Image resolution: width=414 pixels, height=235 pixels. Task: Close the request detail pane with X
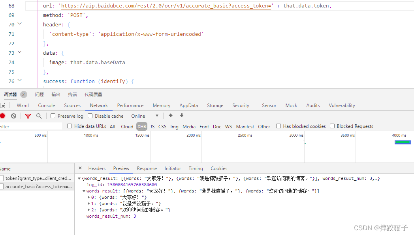(x=80, y=168)
